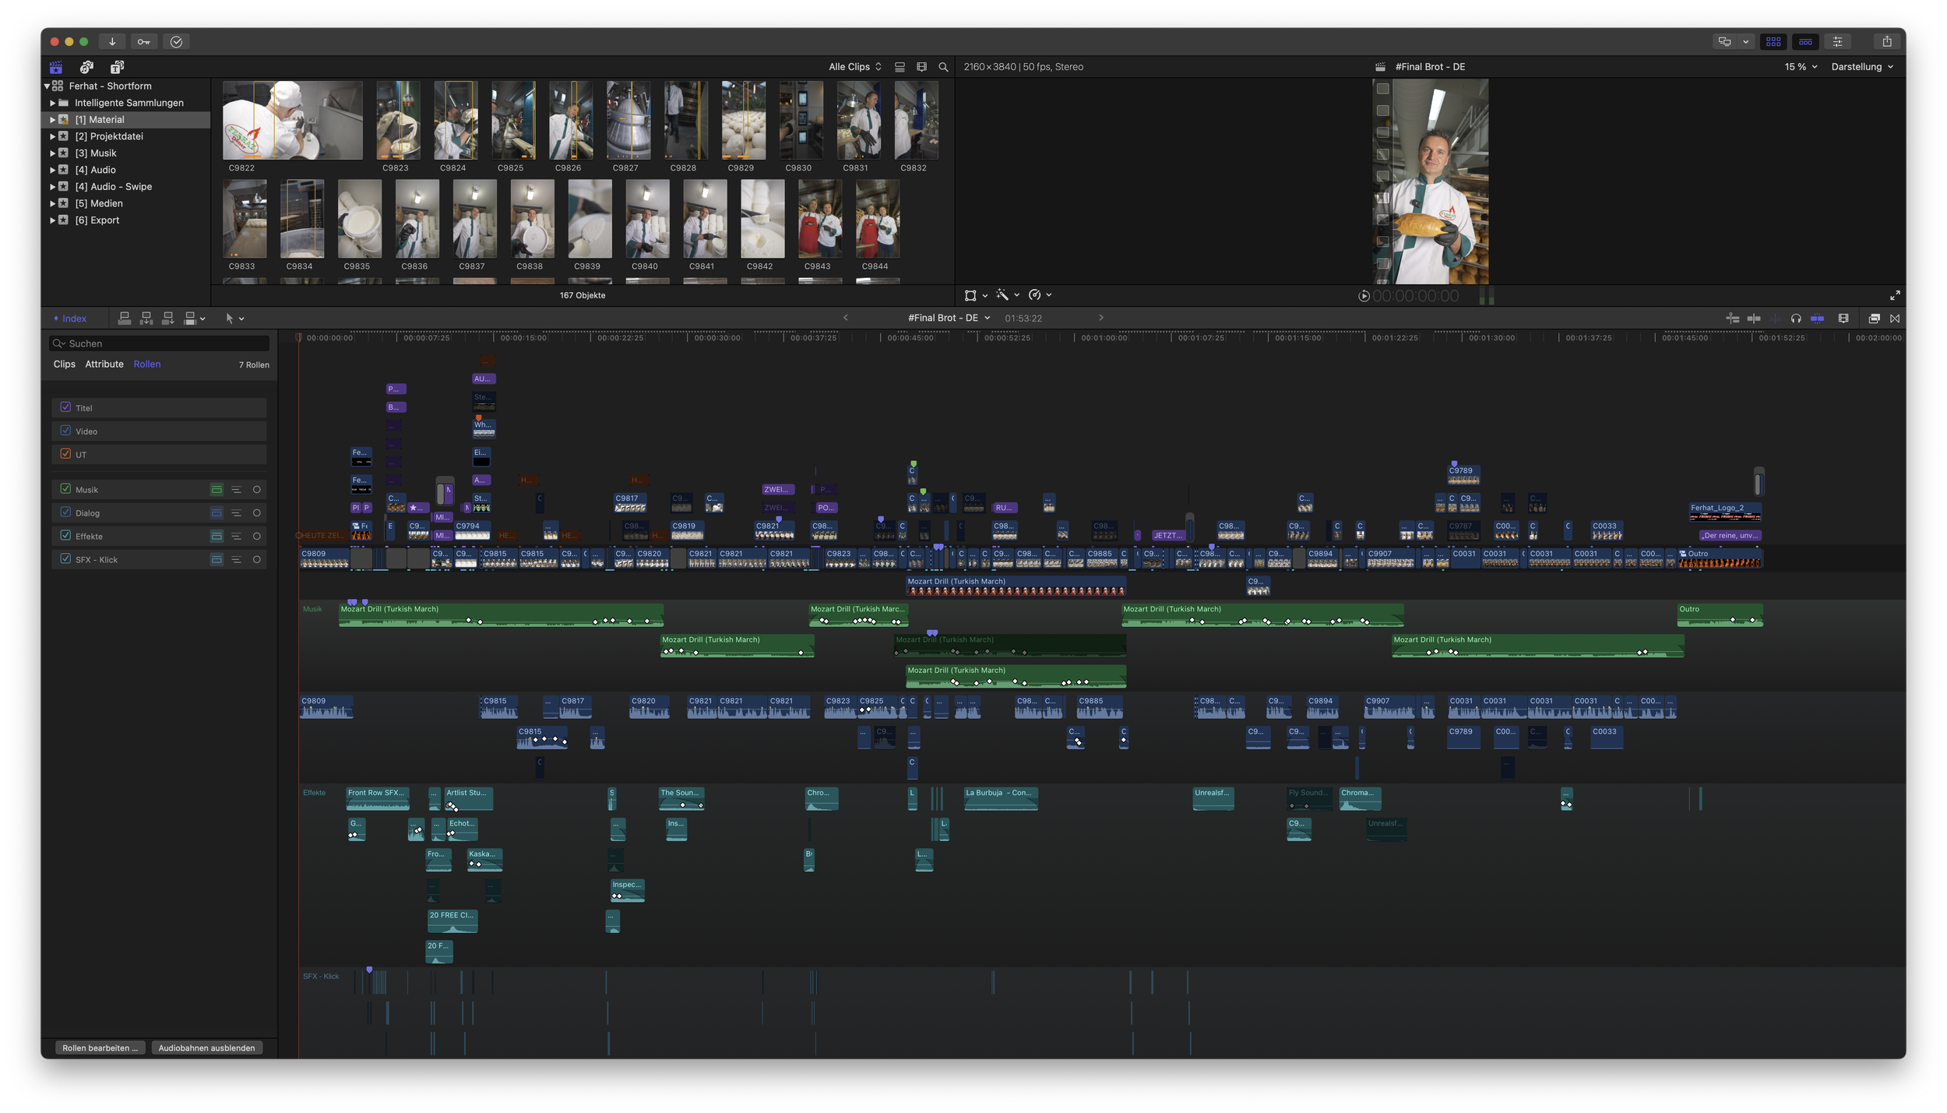Open the Transitions browser icon
The height and width of the screenshot is (1113, 1947).
[x=1895, y=318]
